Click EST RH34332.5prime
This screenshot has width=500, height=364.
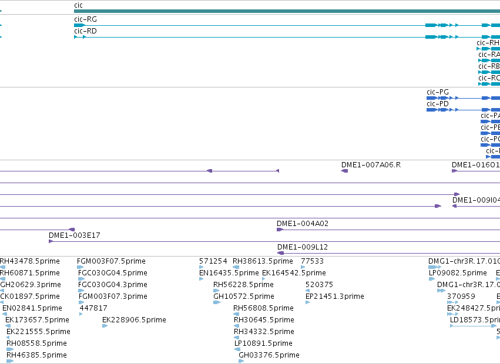264,332
